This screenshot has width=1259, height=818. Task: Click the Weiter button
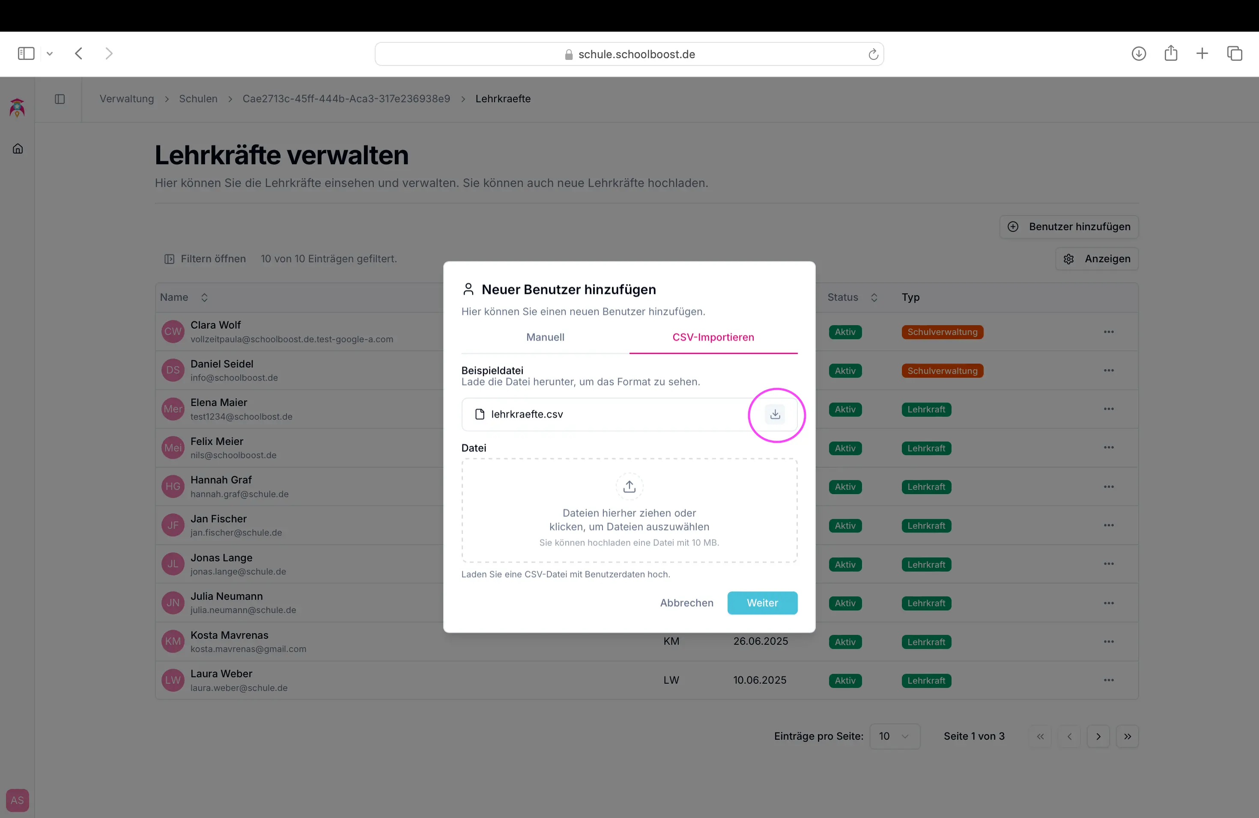[x=762, y=603]
